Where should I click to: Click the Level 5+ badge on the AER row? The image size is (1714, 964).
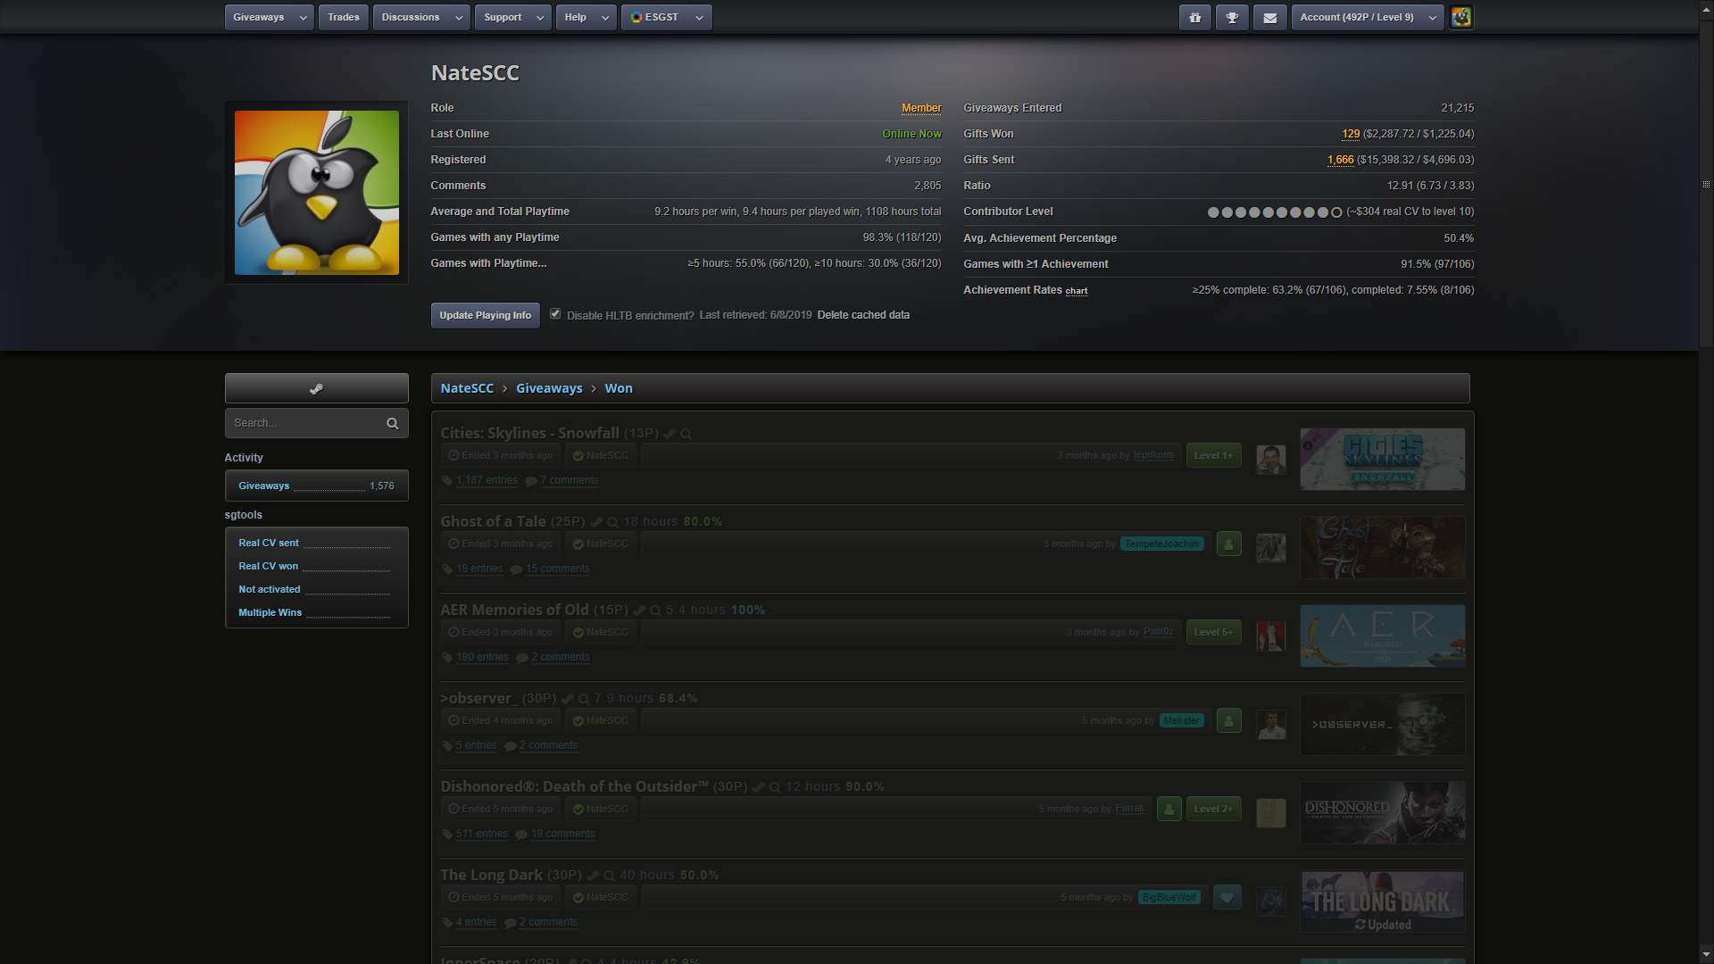pyautogui.click(x=1213, y=632)
